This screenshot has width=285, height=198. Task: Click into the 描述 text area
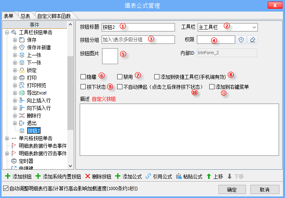click(179, 130)
